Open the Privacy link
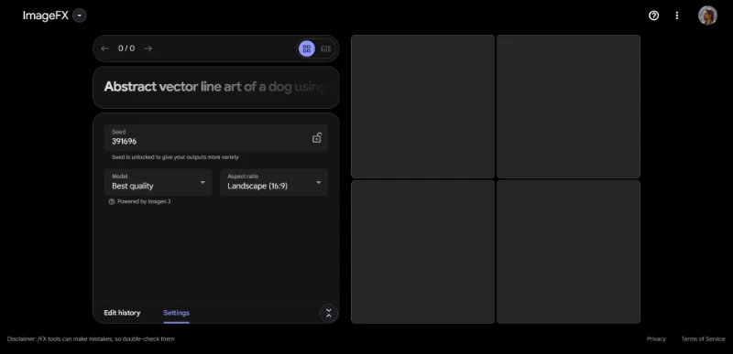Image resolution: width=733 pixels, height=354 pixels. point(656,339)
